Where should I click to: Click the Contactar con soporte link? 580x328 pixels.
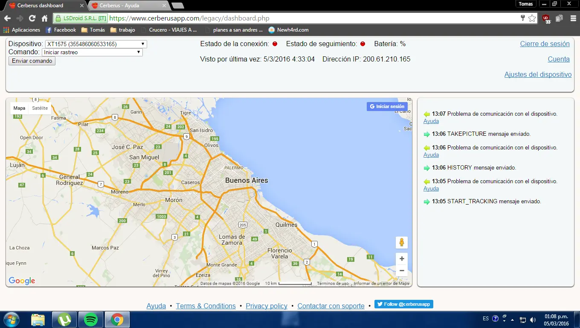tap(331, 306)
